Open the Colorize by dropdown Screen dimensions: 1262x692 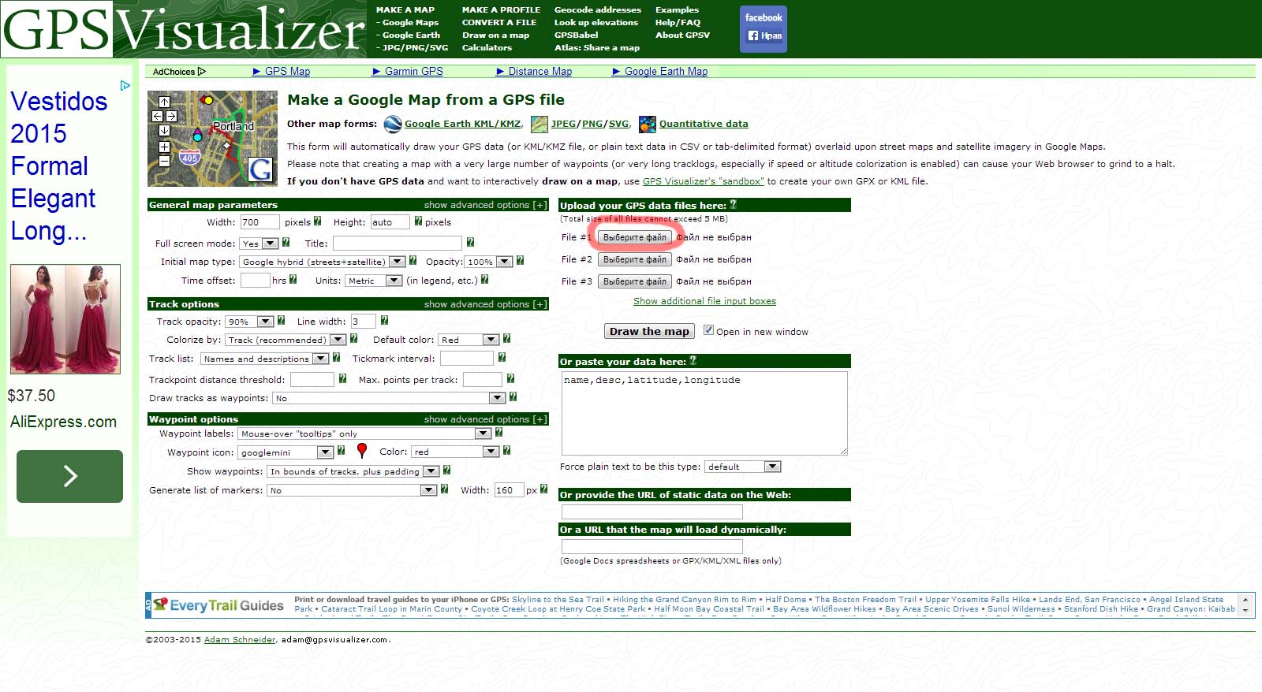pyautogui.click(x=286, y=340)
